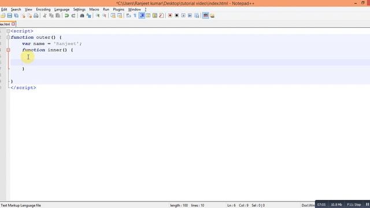Toggle synchronized horizontal scrolling icon
This screenshot has width=370, height=208.
(120, 16)
